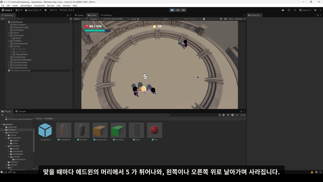Click the bug icon beside Play Focused
The image size is (323, 182).
[204, 19]
